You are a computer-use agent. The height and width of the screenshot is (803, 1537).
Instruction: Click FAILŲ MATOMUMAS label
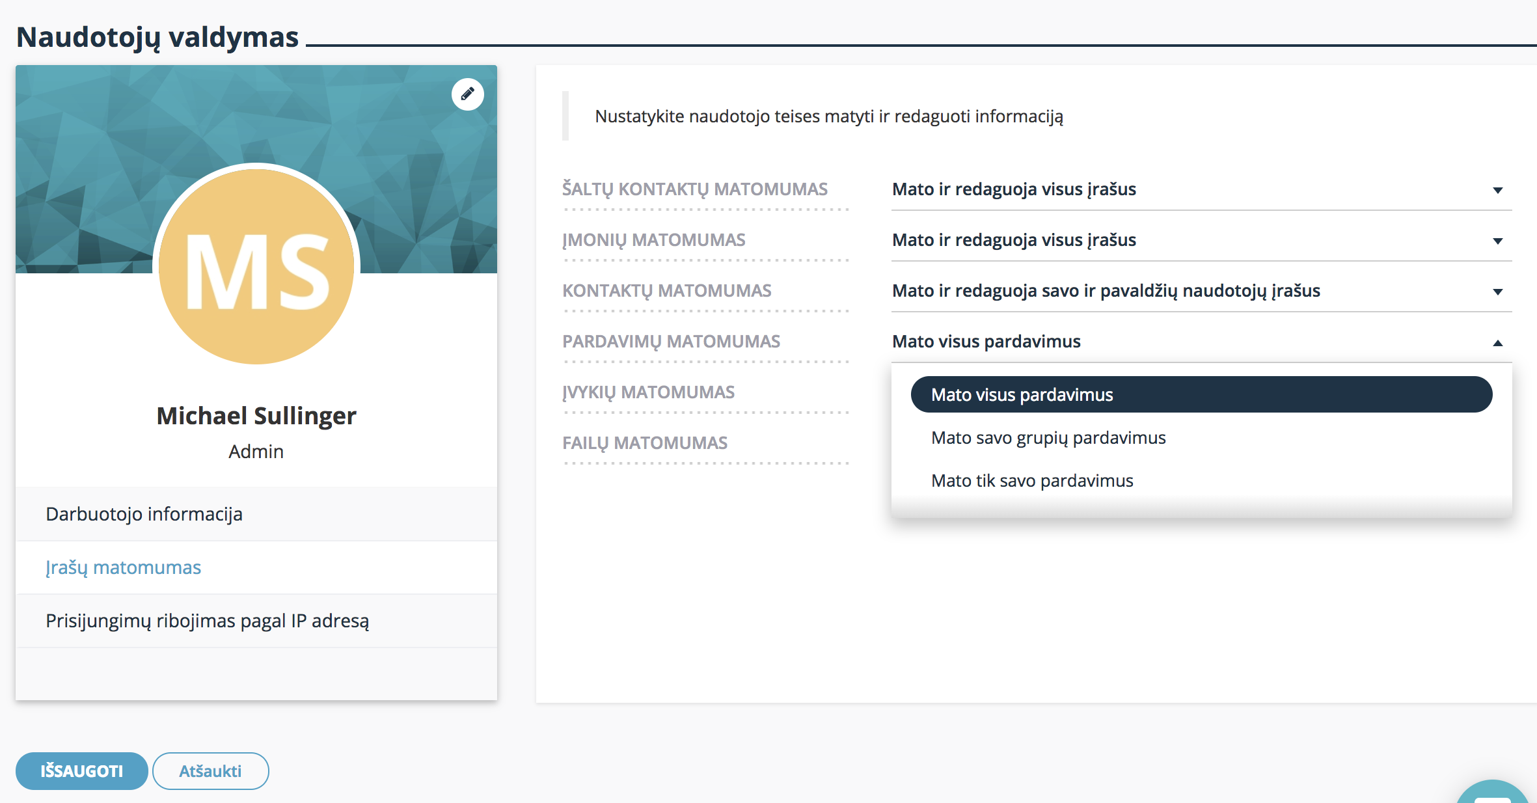645,443
